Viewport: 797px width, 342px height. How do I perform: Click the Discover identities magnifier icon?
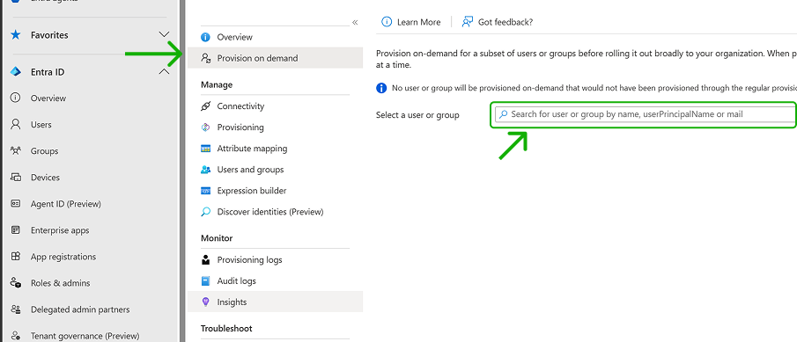click(x=205, y=212)
